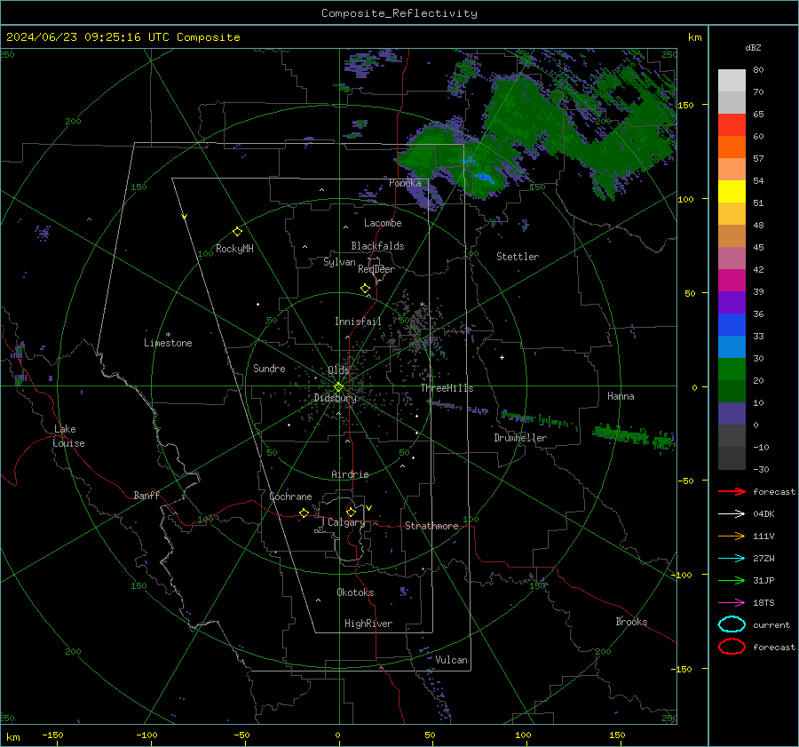Click the yellow diamond marker below Cochrane

pos(304,513)
